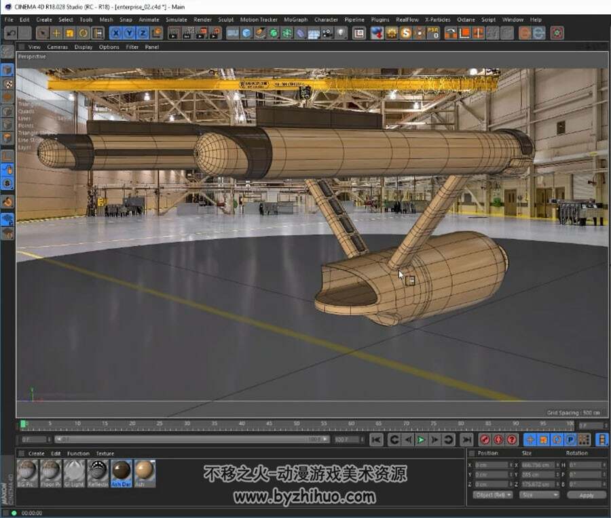Add a Camera object
This screenshot has height=518, width=611.
click(327, 33)
